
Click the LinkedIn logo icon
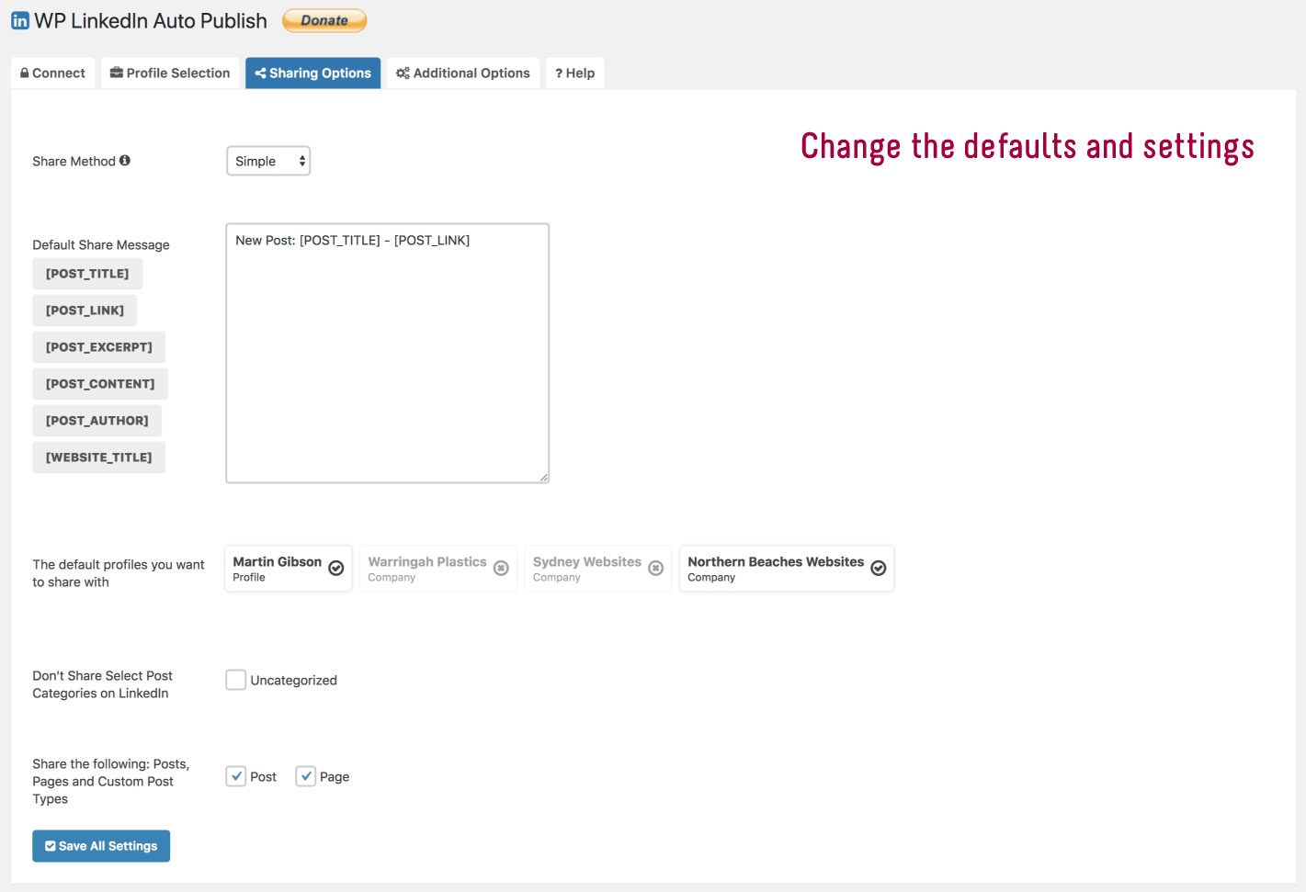click(x=20, y=19)
